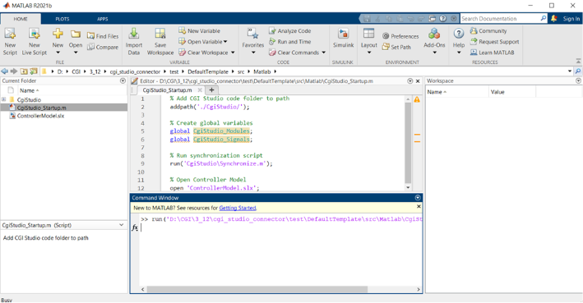This screenshot has height=303, width=583.
Task: Click the New Live Script icon
Action: (x=35, y=34)
